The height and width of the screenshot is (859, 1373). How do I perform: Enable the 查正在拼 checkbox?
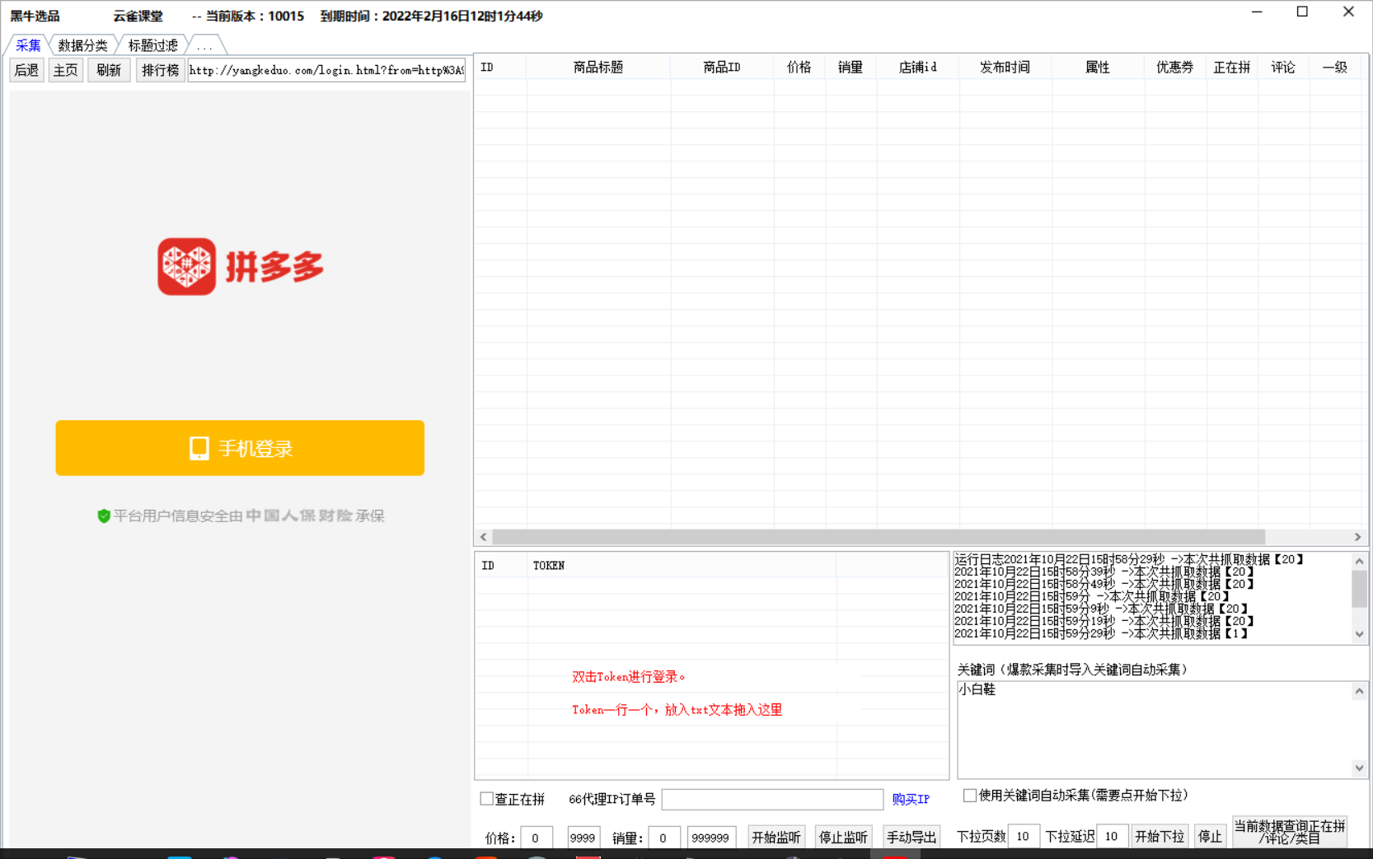487,799
